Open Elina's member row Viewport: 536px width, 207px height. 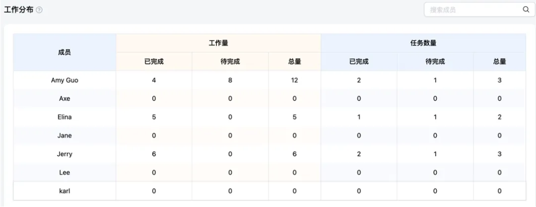coord(65,117)
